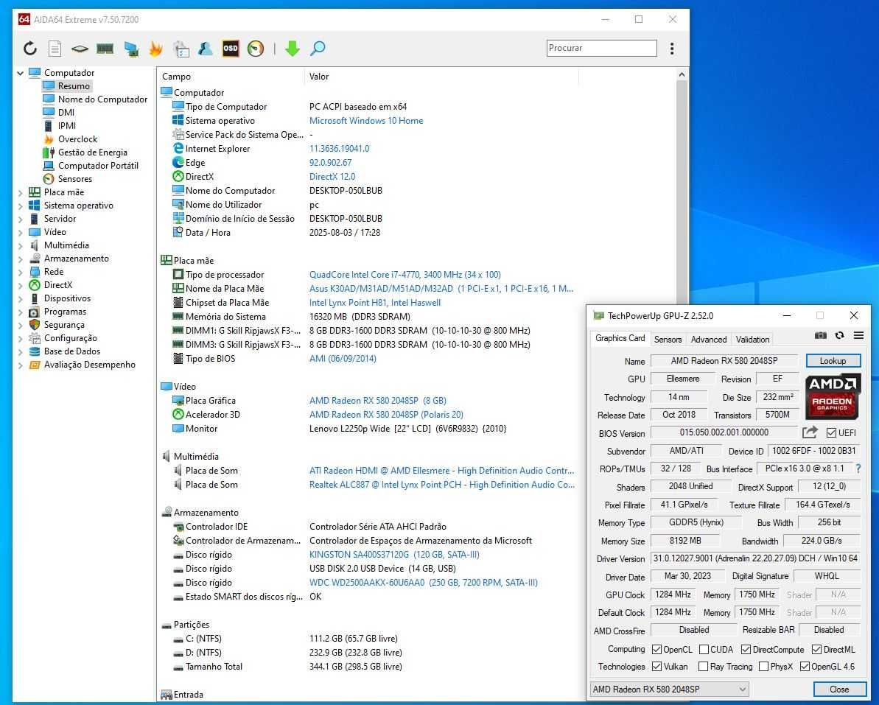
Task: Toggle the Ray Tracing checkbox
Action: [703, 667]
